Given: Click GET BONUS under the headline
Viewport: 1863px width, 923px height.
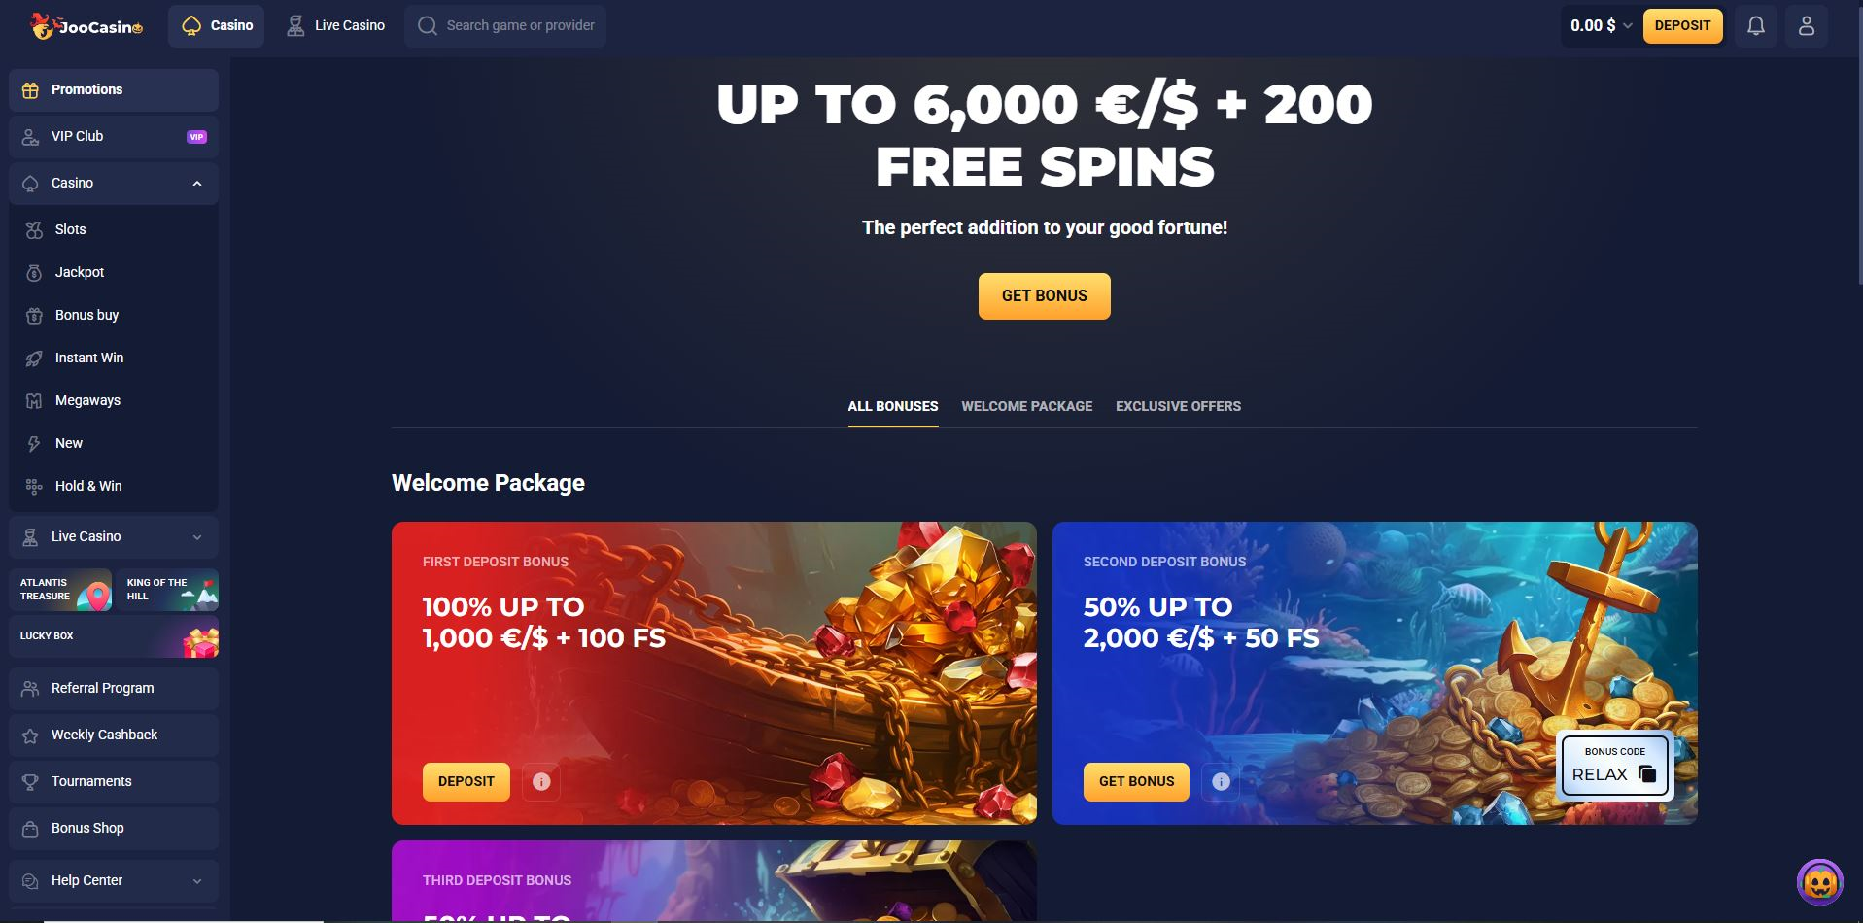Looking at the screenshot, I should 1044,296.
